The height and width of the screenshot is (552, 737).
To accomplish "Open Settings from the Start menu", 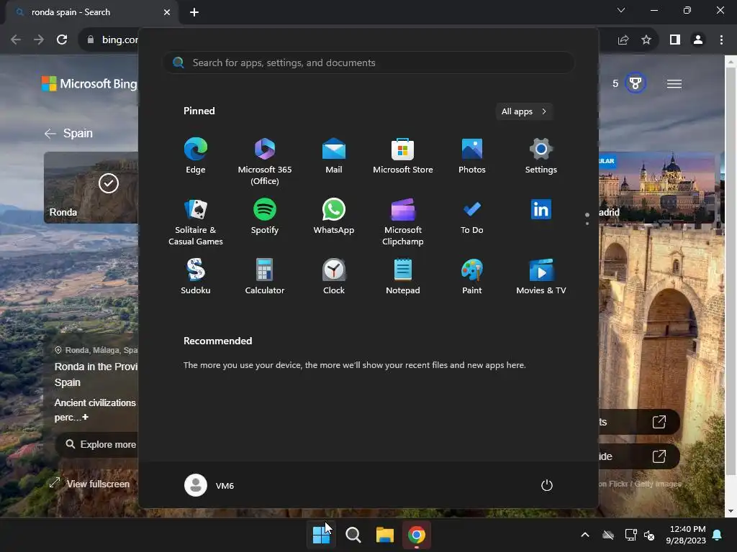I will (541, 156).
